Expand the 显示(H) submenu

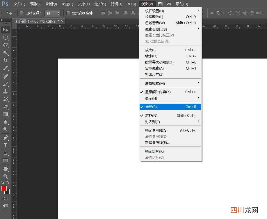coord(170,98)
